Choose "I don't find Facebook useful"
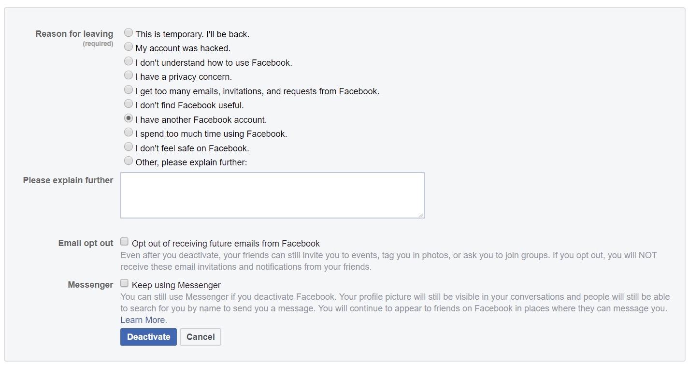689x365 pixels. pos(129,104)
